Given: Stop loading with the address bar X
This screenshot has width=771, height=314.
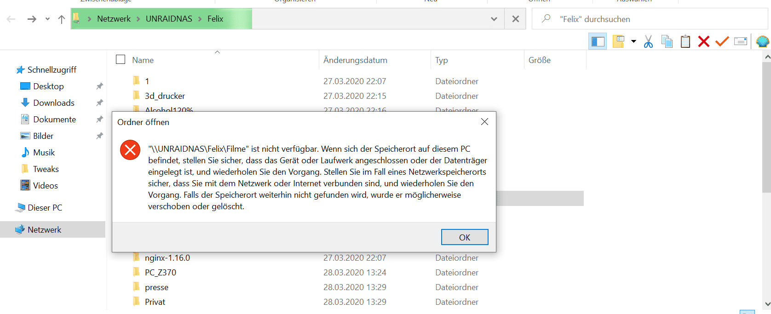Looking at the screenshot, I should 516,19.
